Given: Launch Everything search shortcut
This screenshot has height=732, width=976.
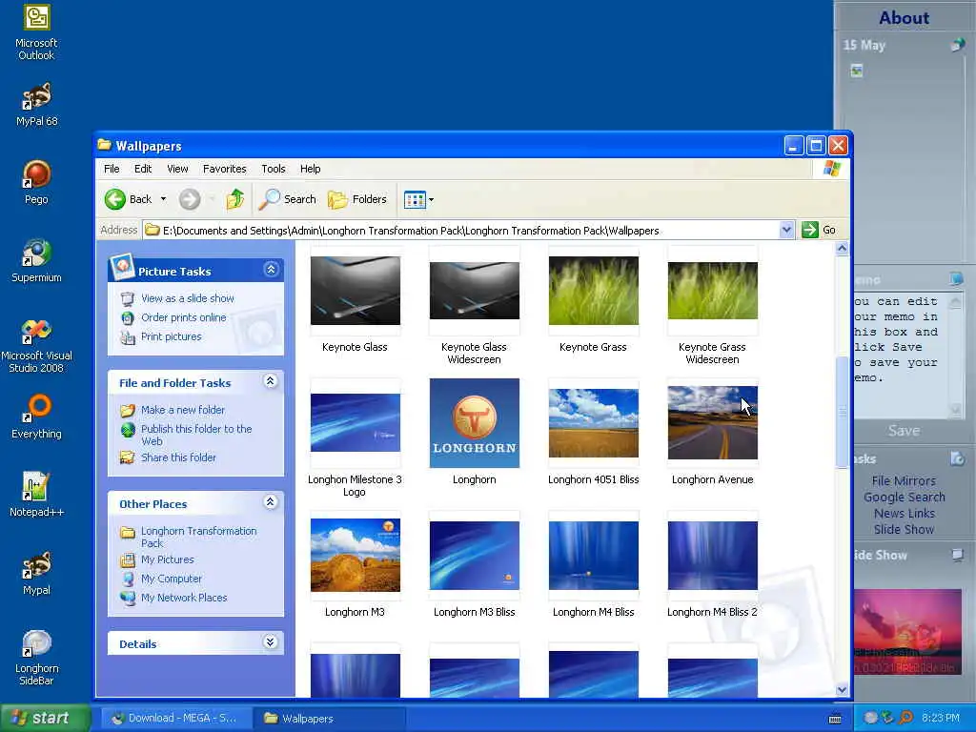Looking at the screenshot, I should pyautogui.click(x=36, y=417).
